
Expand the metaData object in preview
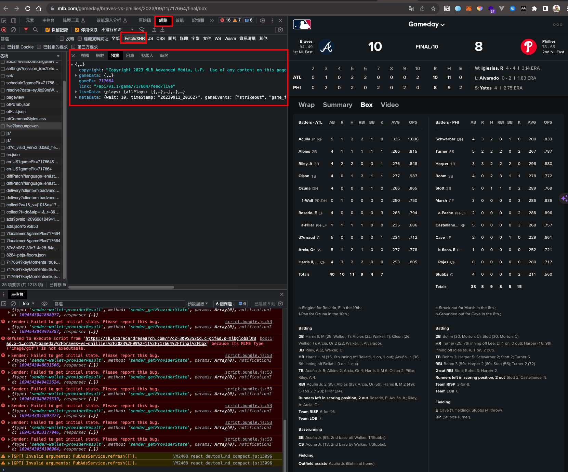(76, 97)
